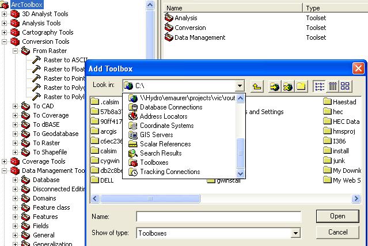Collapse Conversion Tools node
This screenshot has width=368, height=246.
[x=4, y=42]
